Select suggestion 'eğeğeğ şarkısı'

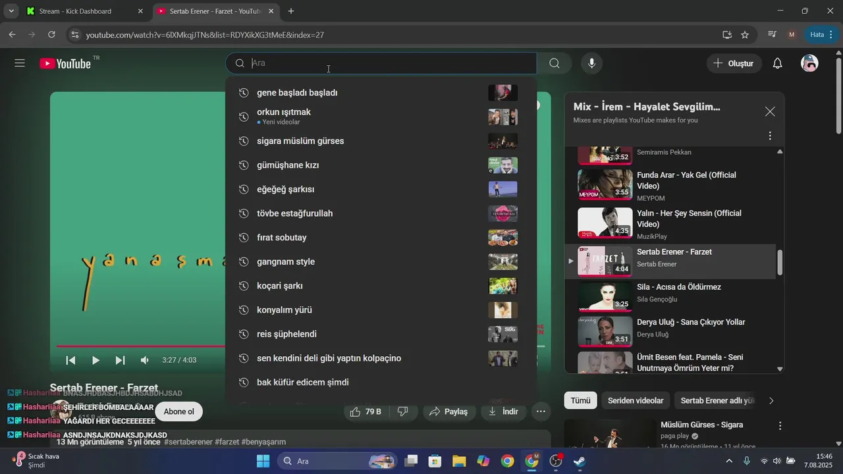tap(381, 189)
